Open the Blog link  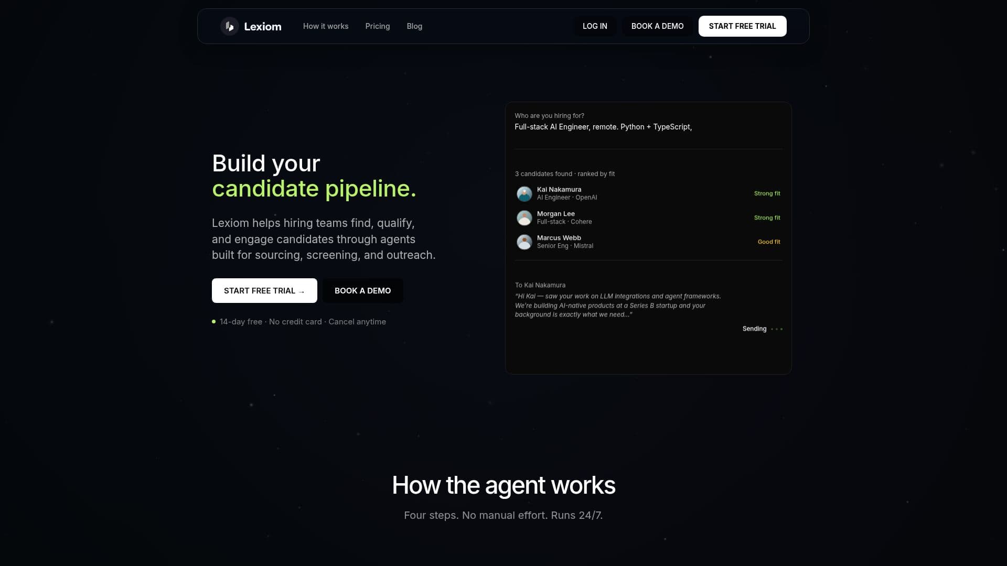pyautogui.click(x=414, y=26)
